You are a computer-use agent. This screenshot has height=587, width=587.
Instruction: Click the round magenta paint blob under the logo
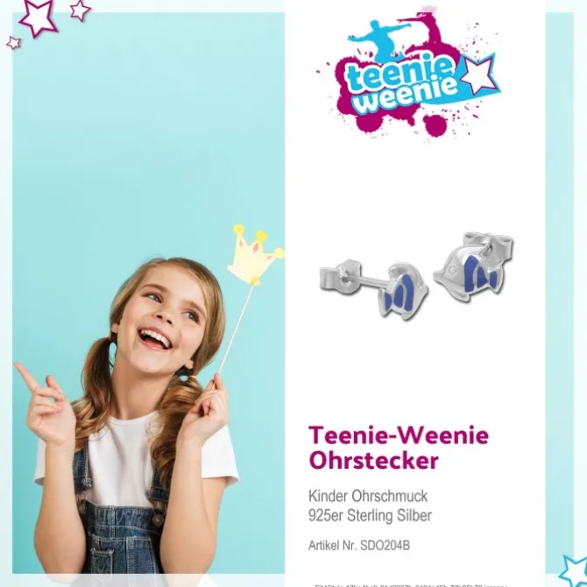[435, 125]
